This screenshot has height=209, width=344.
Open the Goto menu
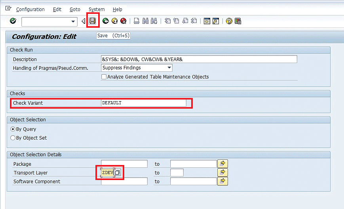pyautogui.click(x=74, y=9)
